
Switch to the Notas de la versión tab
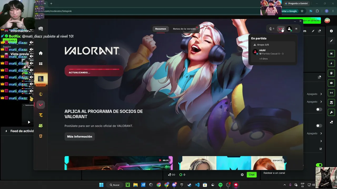[x=184, y=29]
